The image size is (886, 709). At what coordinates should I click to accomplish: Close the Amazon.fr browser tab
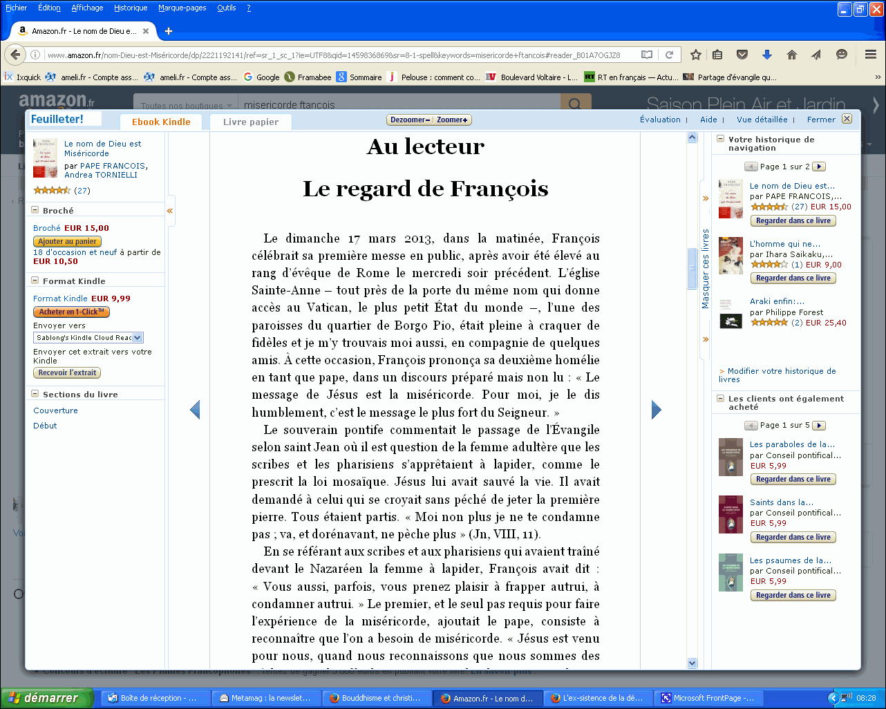[146, 31]
